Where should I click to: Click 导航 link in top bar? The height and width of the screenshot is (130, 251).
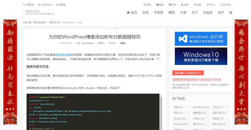[147, 5]
